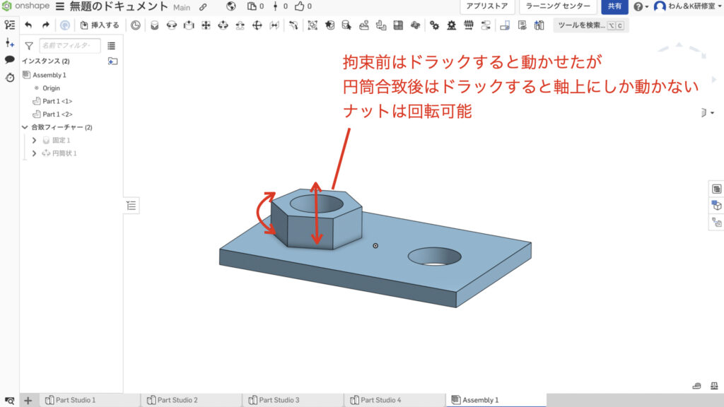This screenshot has height=407, width=724.
Task: Click the mate origin point on the plate
Action: tap(375, 246)
